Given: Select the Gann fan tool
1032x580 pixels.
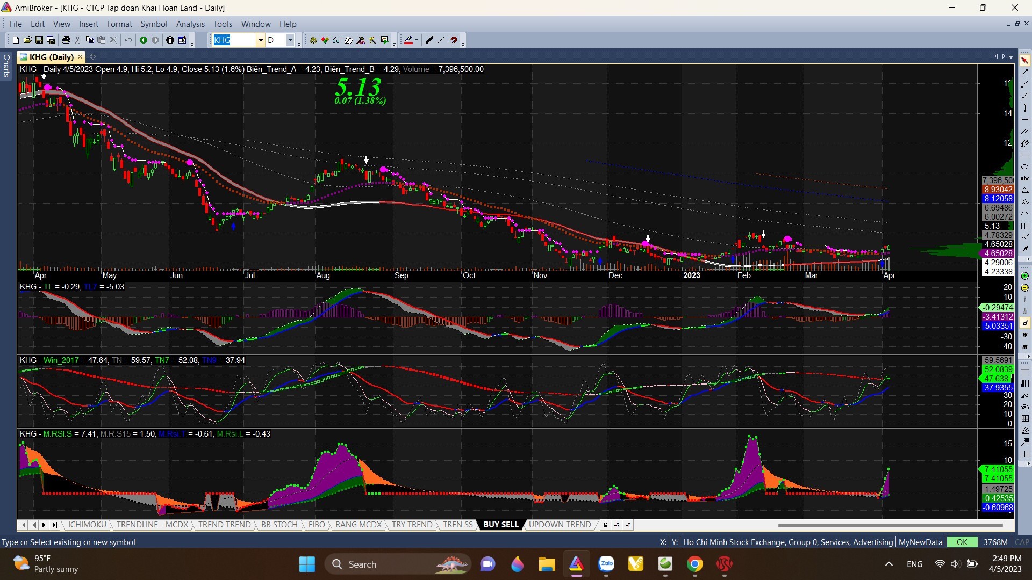Looking at the screenshot, I should tap(1024, 431).
